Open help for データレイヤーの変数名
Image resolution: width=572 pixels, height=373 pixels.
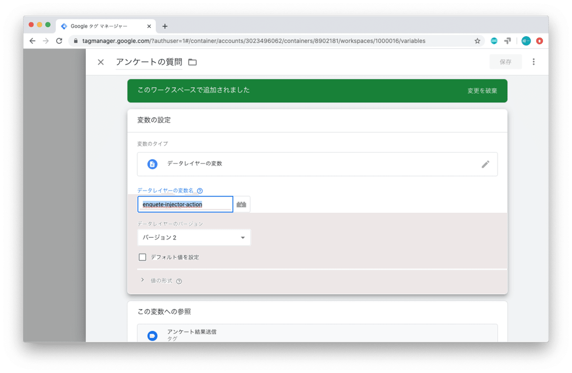click(200, 191)
